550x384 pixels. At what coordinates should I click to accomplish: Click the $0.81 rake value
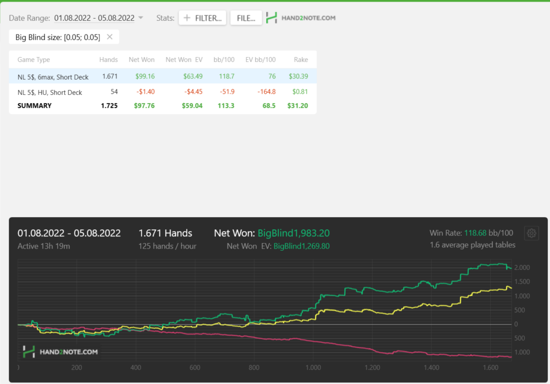point(300,92)
